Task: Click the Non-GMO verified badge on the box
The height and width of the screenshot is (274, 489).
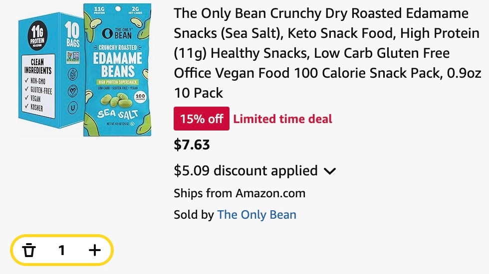Action: (73, 58)
